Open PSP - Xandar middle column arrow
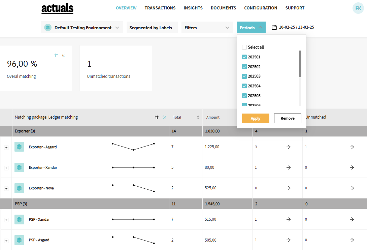 [x=289, y=220]
